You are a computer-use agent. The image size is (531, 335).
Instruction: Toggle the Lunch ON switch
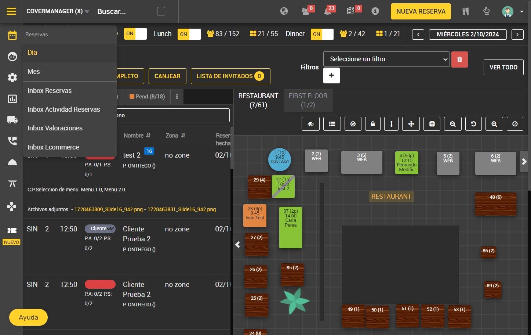(x=189, y=34)
